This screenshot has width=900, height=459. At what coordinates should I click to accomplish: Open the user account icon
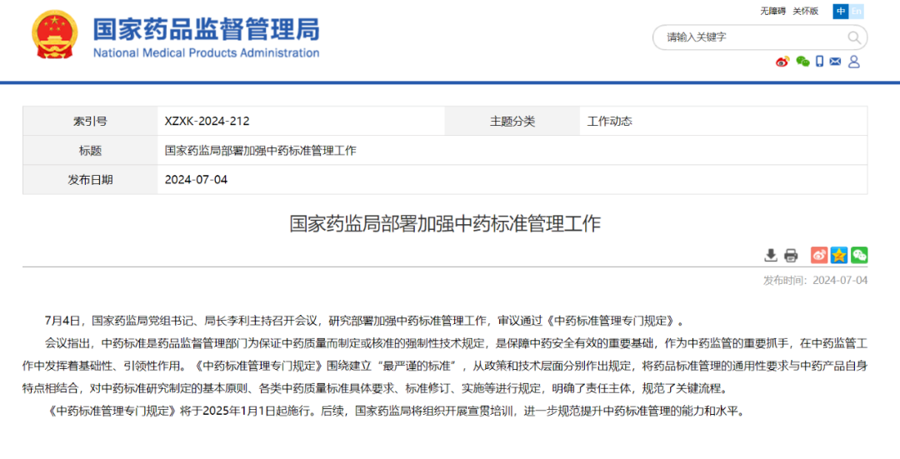point(854,62)
